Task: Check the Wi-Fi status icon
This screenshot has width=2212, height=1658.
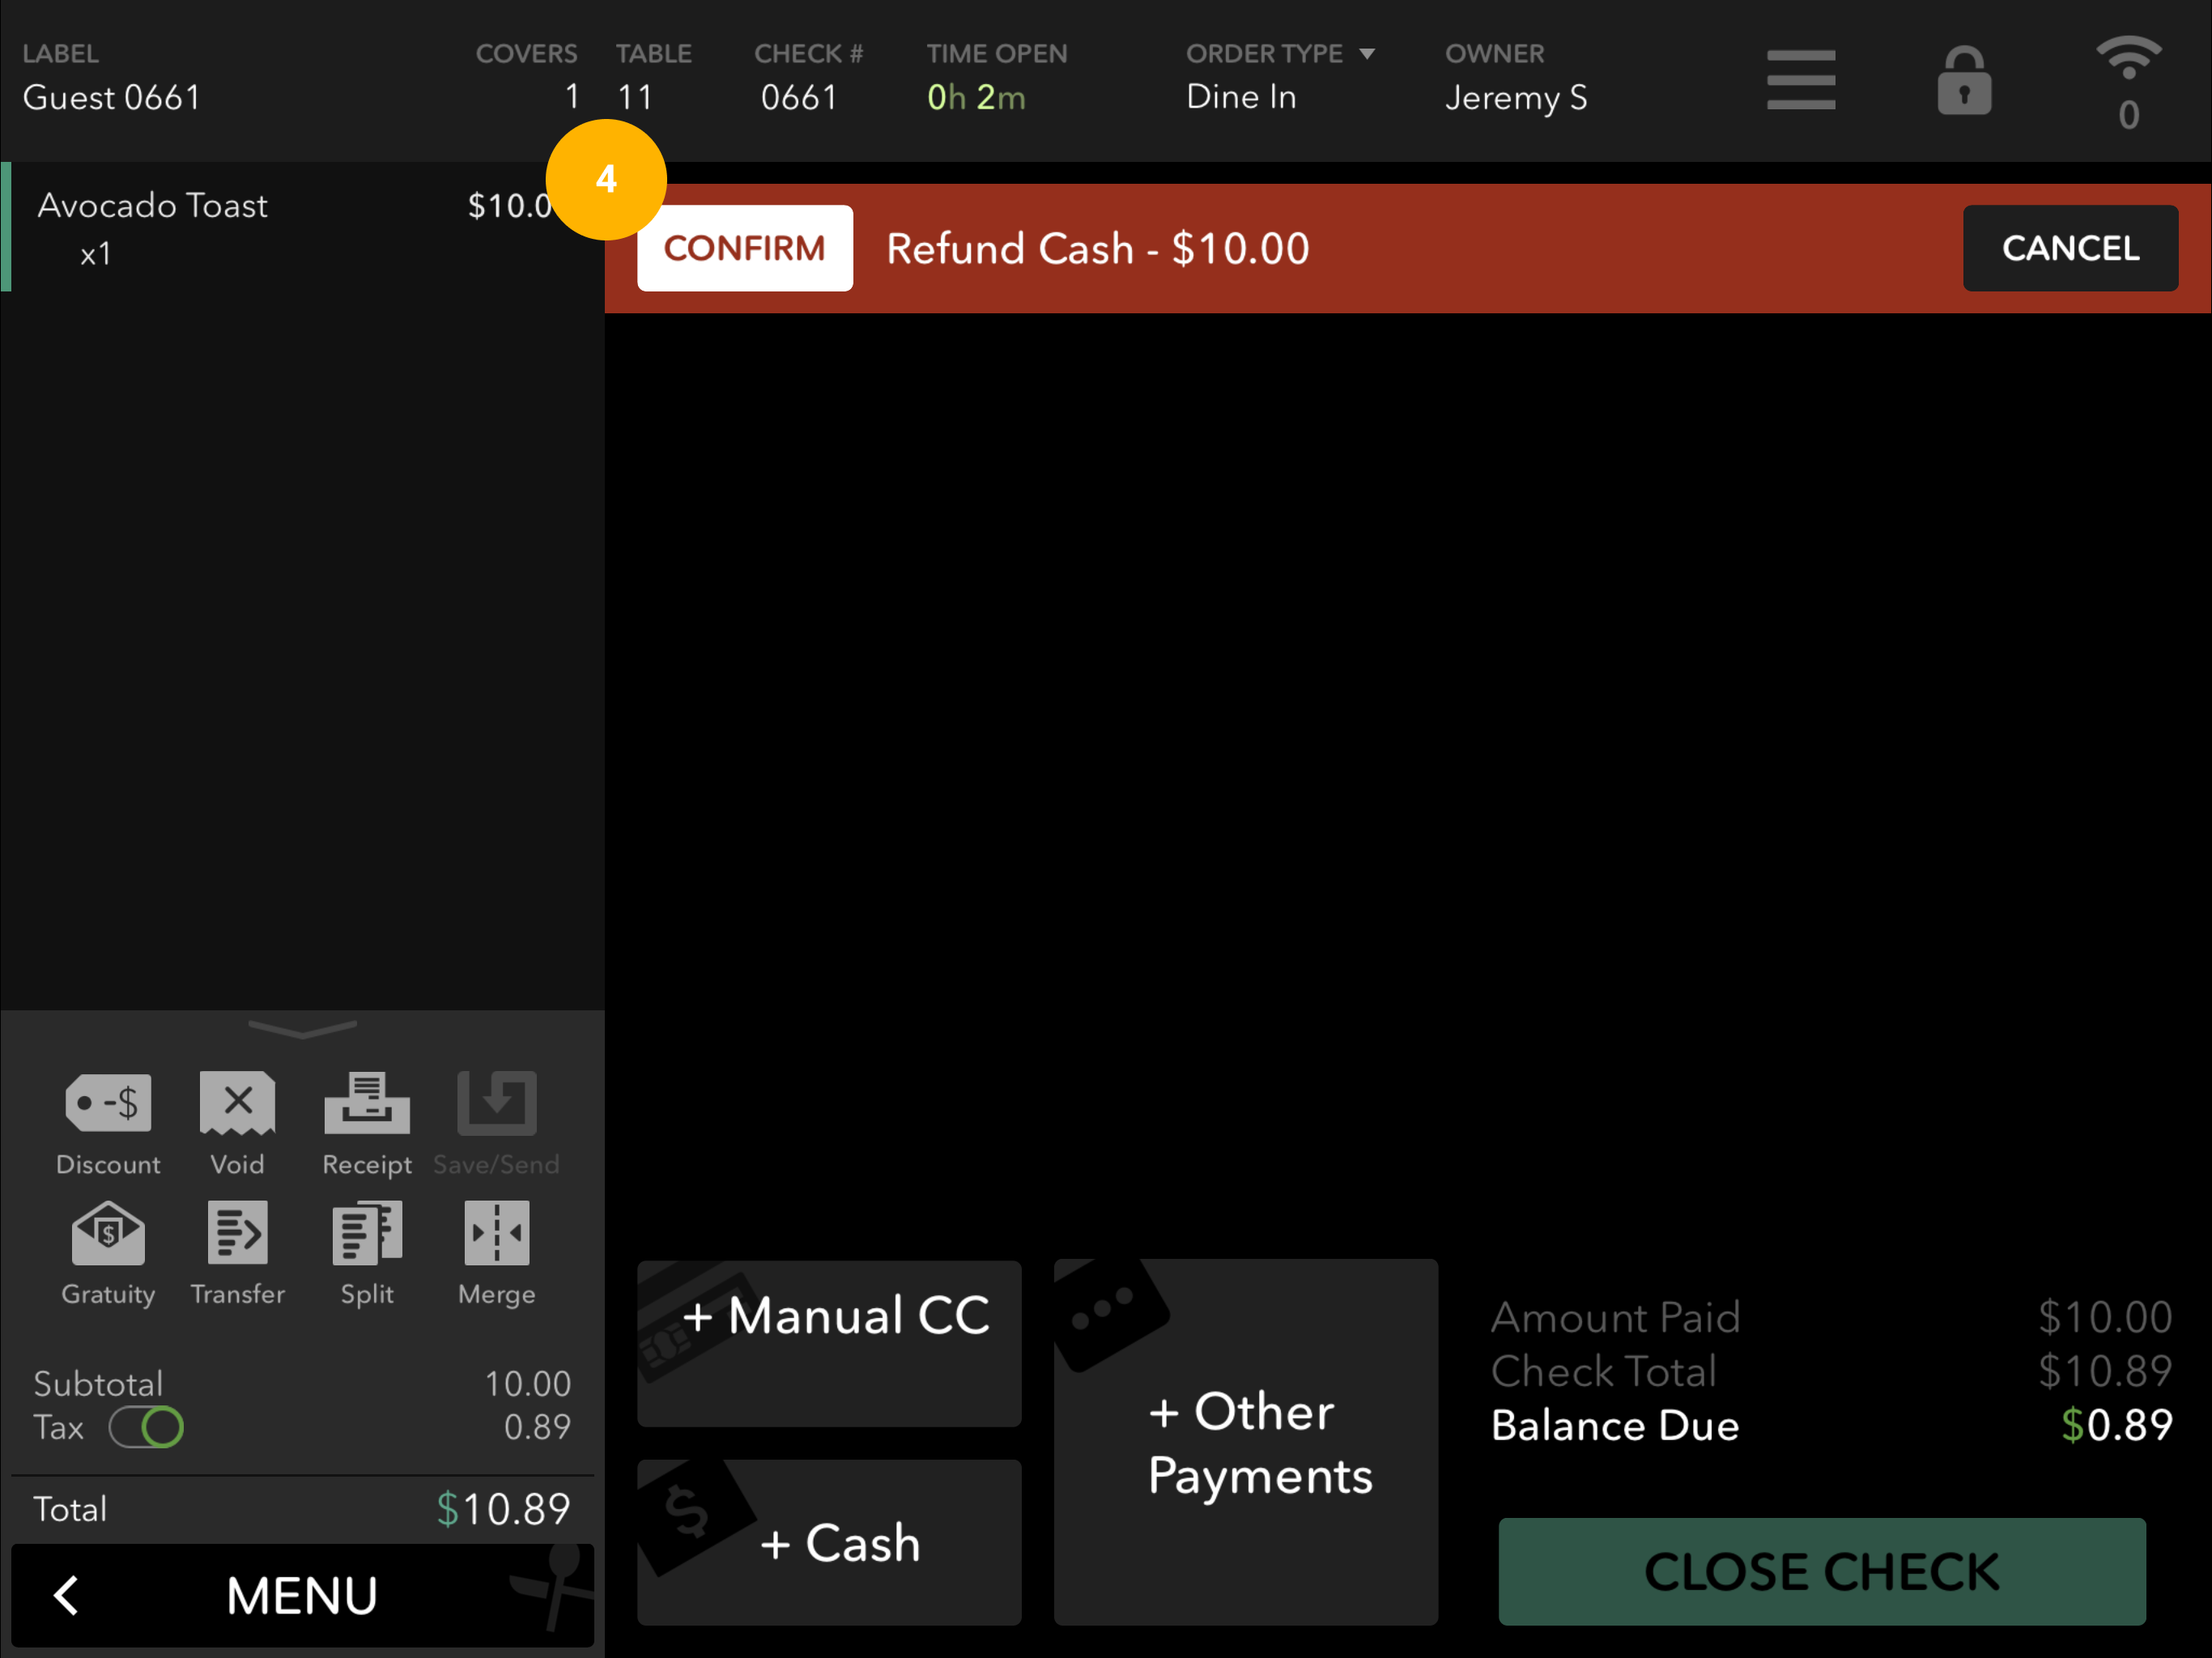Action: (2129, 58)
